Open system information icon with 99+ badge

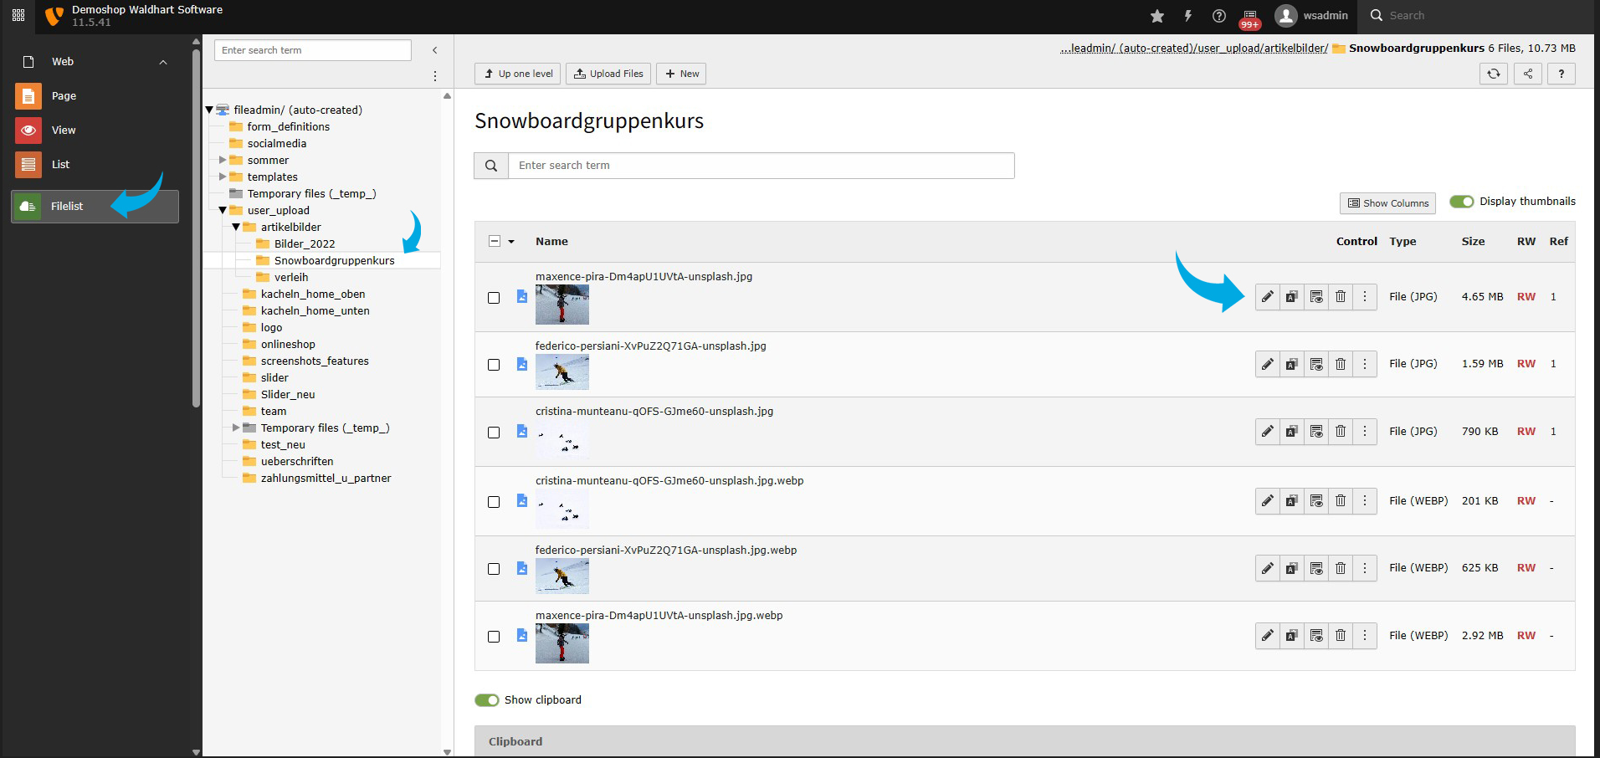tap(1250, 18)
